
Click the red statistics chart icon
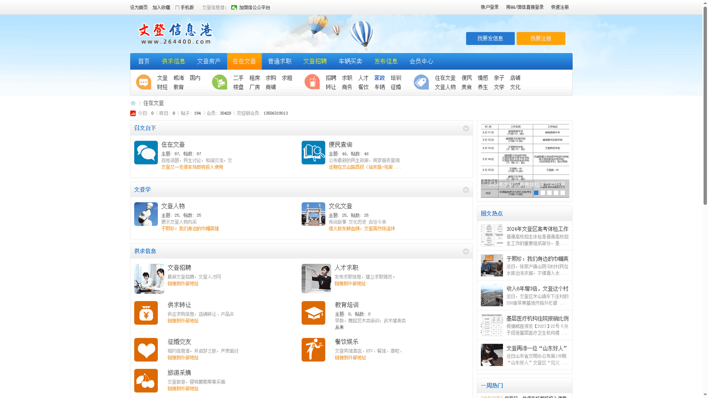point(133,113)
